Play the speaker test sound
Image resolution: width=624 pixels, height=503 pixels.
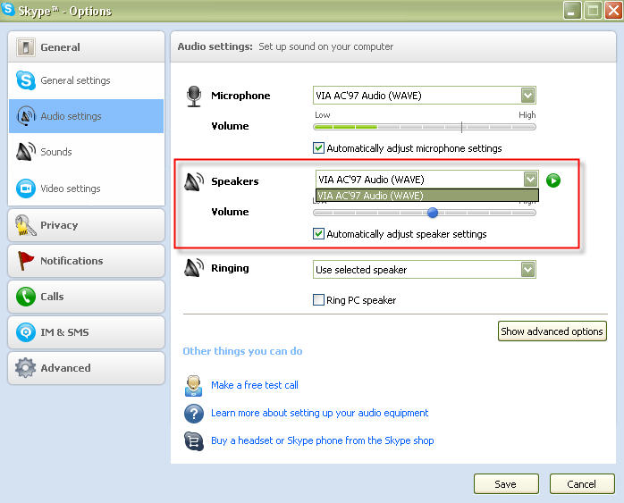pyautogui.click(x=553, y=180)
